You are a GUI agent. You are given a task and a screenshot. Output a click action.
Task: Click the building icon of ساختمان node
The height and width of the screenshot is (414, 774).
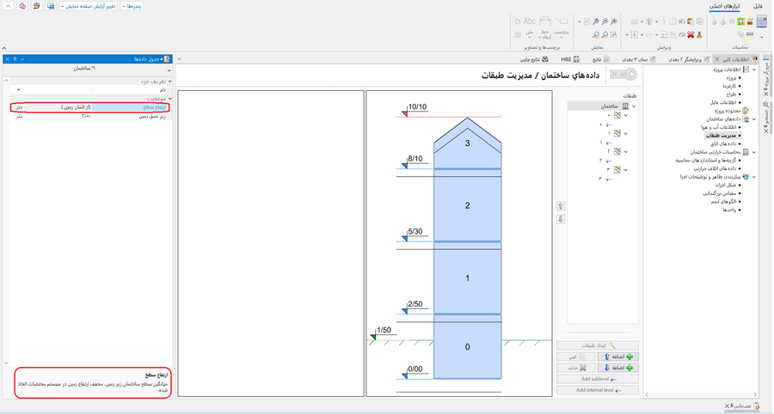click(x=625, y=107)
